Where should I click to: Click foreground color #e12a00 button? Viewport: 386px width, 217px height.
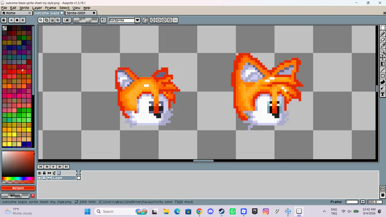(x=18, y=188)
